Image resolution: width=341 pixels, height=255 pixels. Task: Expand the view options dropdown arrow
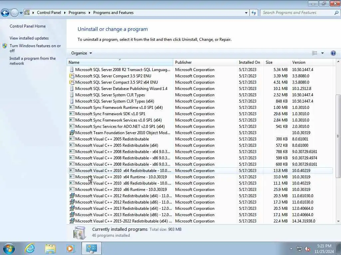[x=322, y=53]
